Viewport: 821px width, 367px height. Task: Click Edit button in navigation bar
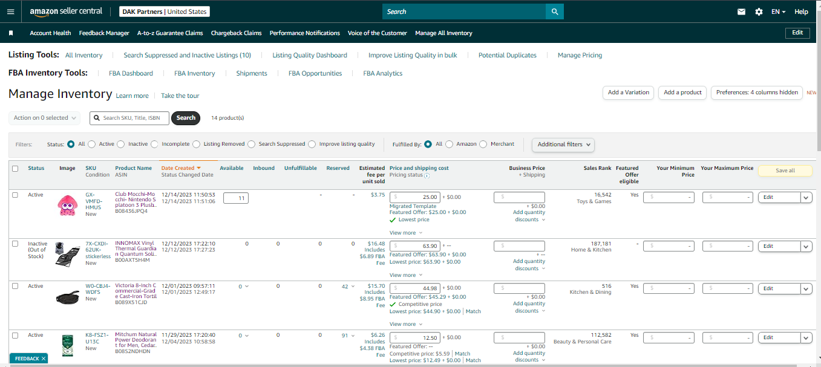[797, 33]
